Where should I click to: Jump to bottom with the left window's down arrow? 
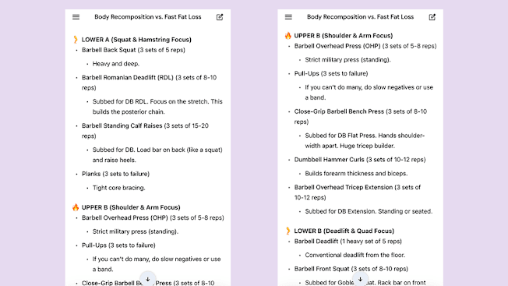click(148, 279)
